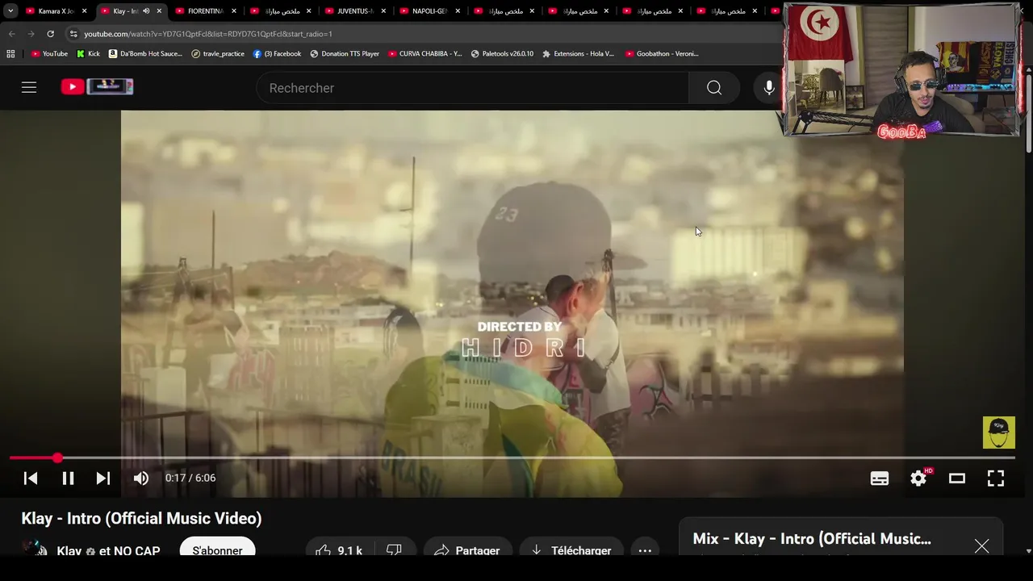View site information icon in the address bar
Image resolution: width=1033 pixels, height=581 pixels.
[x=73, y=34]
